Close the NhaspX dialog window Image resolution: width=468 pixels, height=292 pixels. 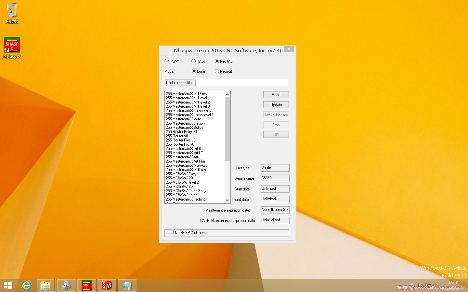pos(289,49)
